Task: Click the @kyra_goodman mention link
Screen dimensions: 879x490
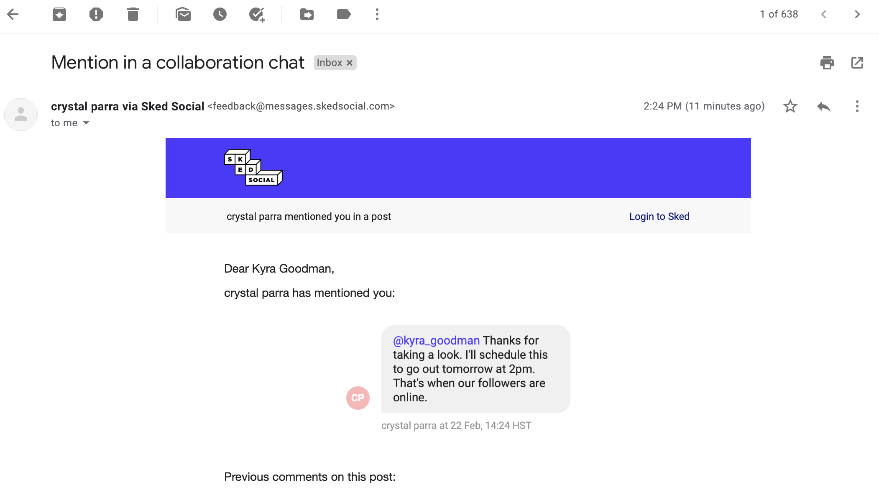Action: click(436, 341)
